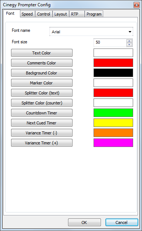Image resolution: width=142 pixels, height=231 pixels.
Task: Decrease font size with down arrow
Action: click(129, 44)
